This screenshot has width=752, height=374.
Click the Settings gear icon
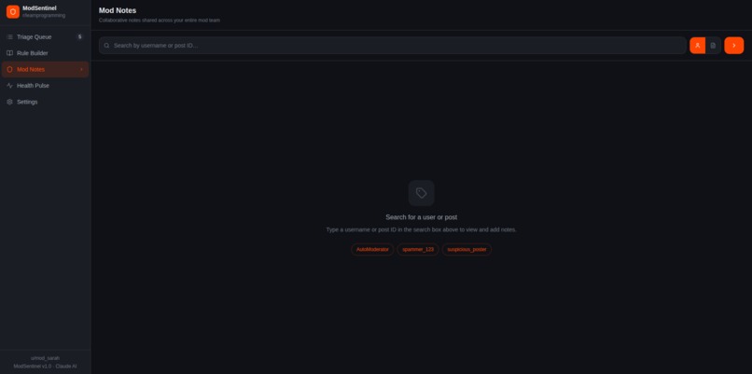(x=9, y=103)
